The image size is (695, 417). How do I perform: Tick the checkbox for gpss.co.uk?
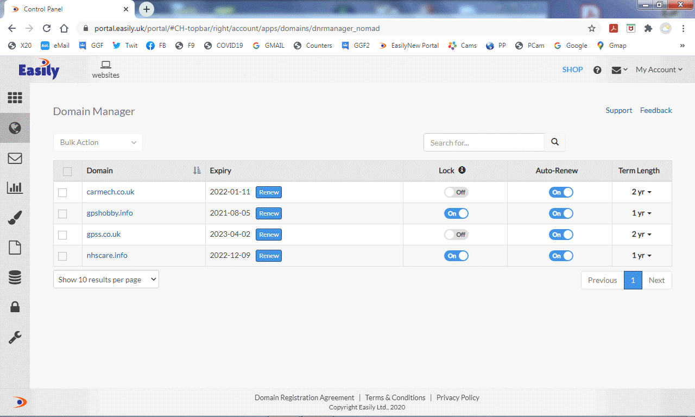[62, 235]
